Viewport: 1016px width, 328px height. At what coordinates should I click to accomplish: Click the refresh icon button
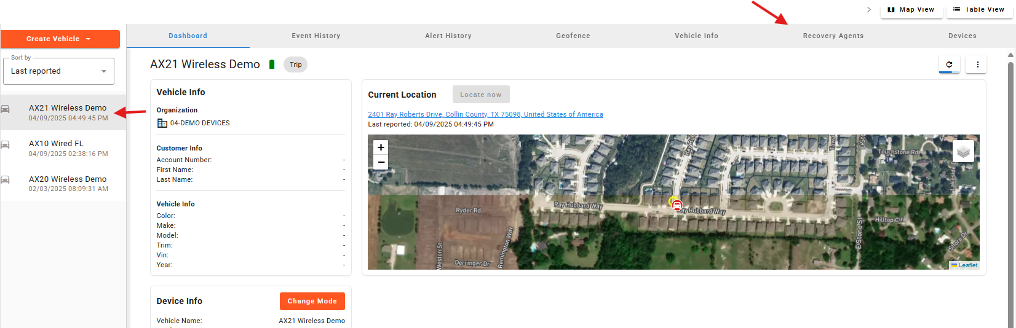949,64
